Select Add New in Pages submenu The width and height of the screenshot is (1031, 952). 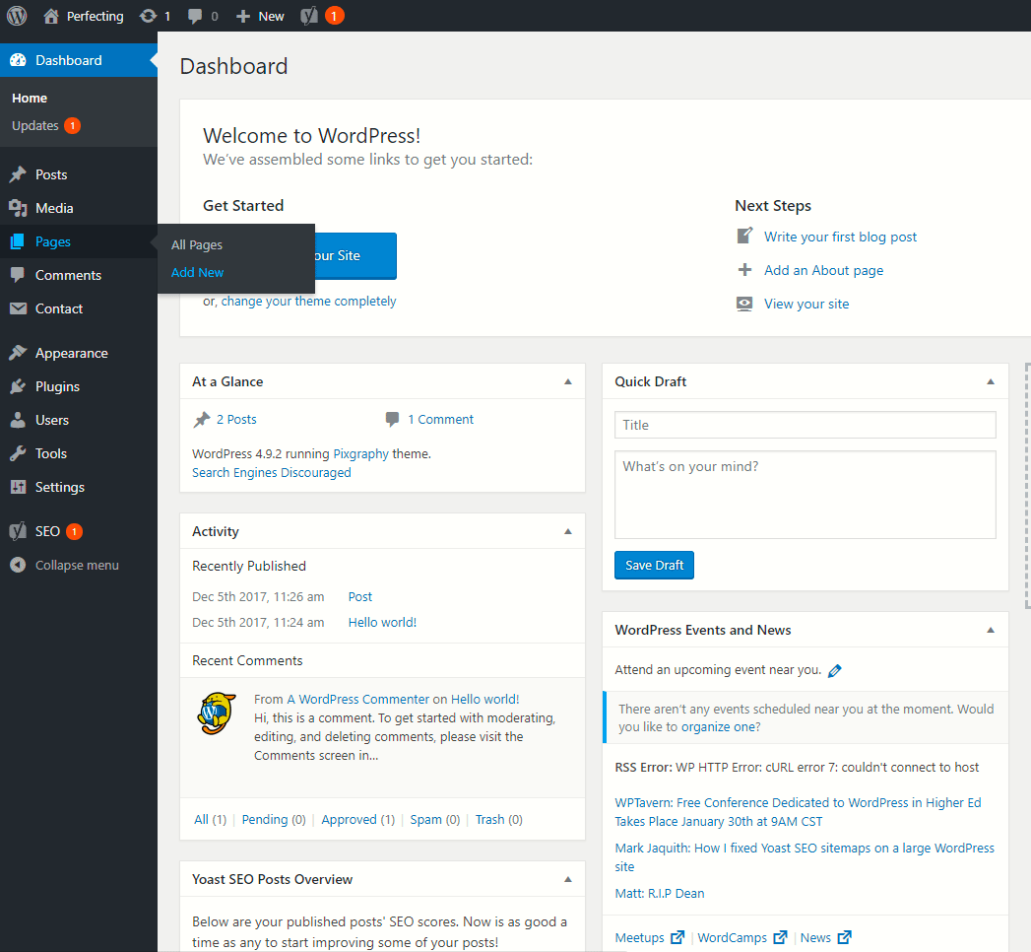point(198,272)
